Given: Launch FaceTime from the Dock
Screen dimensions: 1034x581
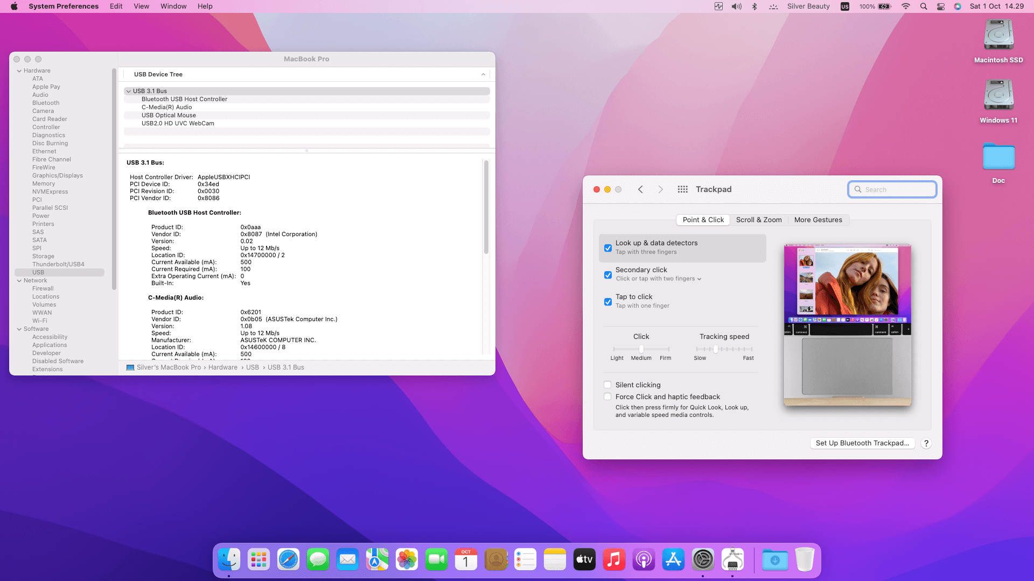Looking at the screenshot, I should pos(437,560).
